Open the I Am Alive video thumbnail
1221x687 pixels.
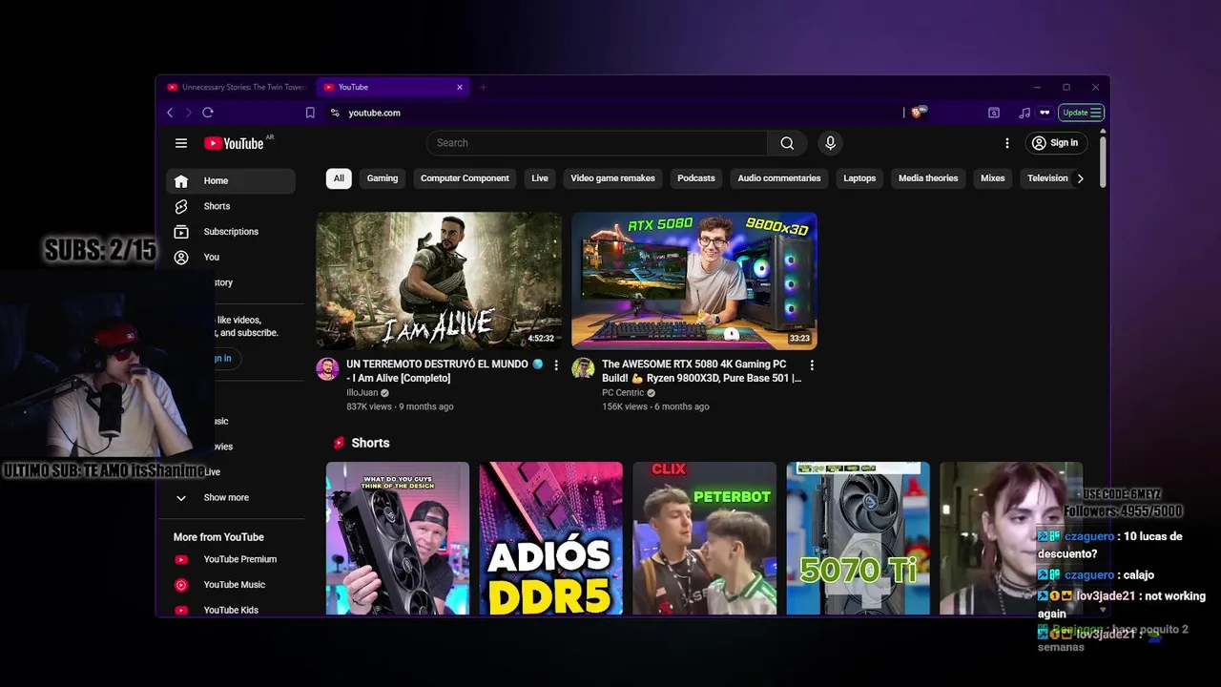[439, 281]
